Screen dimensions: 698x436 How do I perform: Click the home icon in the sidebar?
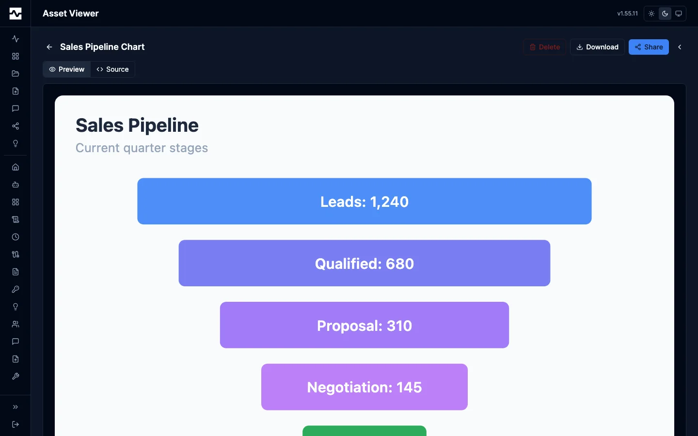16,167
